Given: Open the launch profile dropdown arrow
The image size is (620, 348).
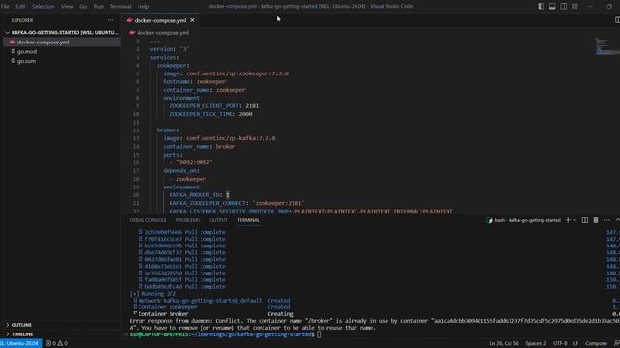Looking at the screenshot, I should [x=574, y=220].
